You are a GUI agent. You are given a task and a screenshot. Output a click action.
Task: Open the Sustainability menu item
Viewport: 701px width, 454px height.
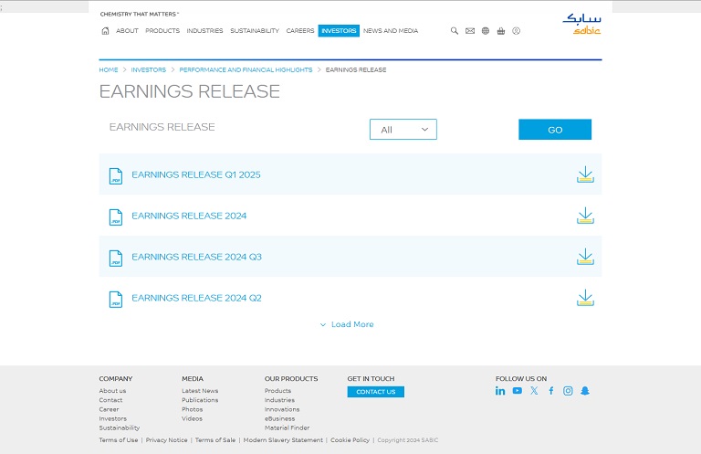255,31
